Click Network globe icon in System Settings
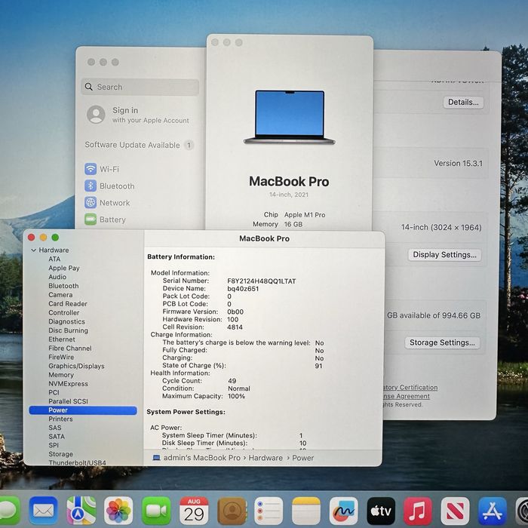 click(91, 202)
